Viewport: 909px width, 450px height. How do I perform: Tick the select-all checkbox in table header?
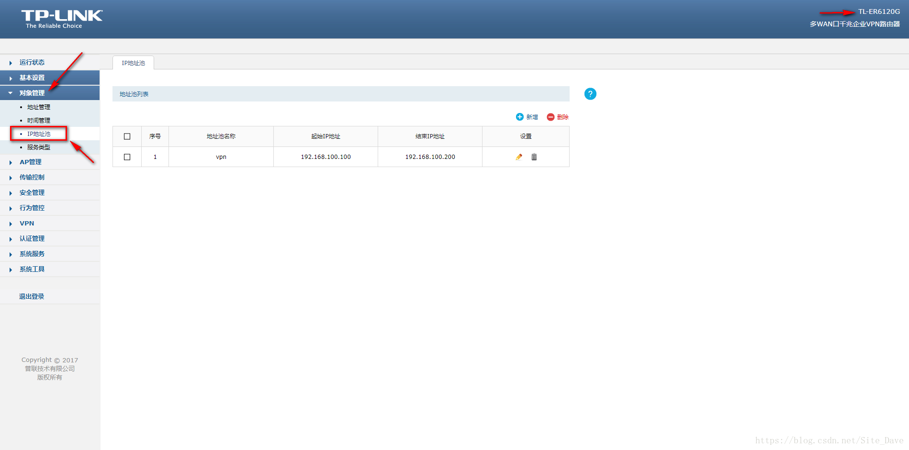click(127, 136)
